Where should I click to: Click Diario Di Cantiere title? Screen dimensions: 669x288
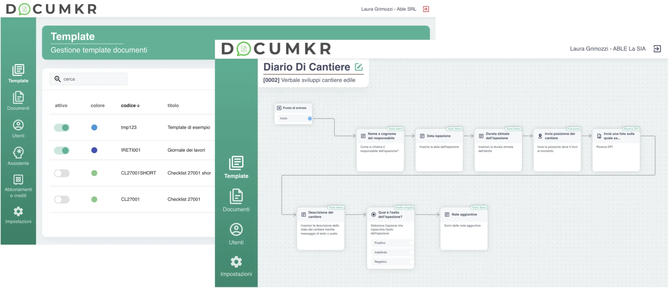click(x=307, y=67)
